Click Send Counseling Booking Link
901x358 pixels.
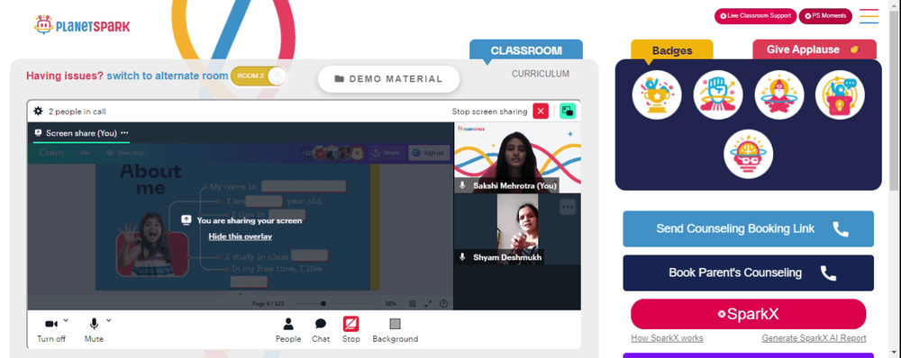748,228
